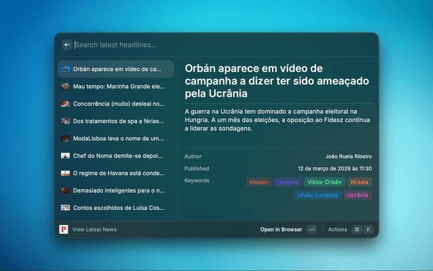The width and height of the screenshot is (433, 271).
Task: Select the Orbán aparece em vídeo headline
Action: coord(116,69)
